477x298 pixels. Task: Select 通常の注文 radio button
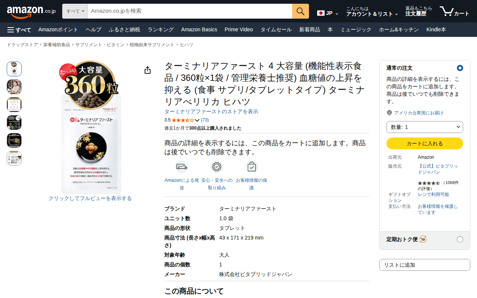(x=460, y=68)
